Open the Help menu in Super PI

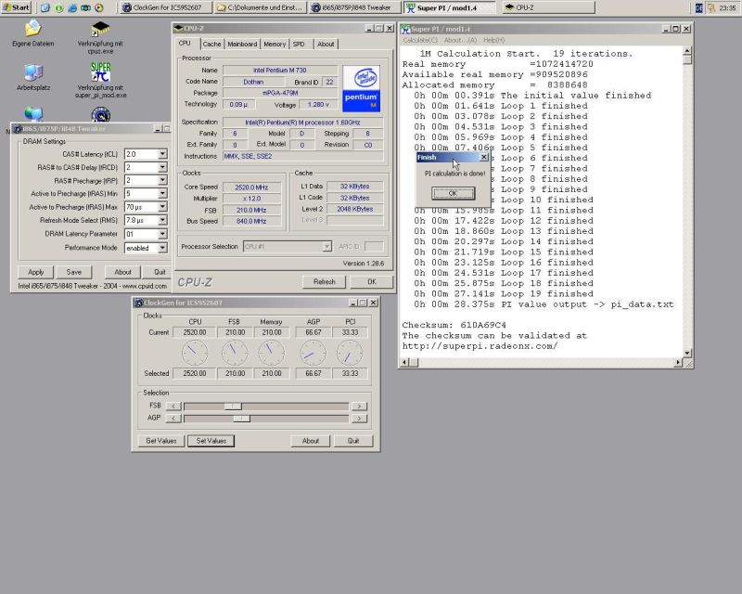[493, 40]
